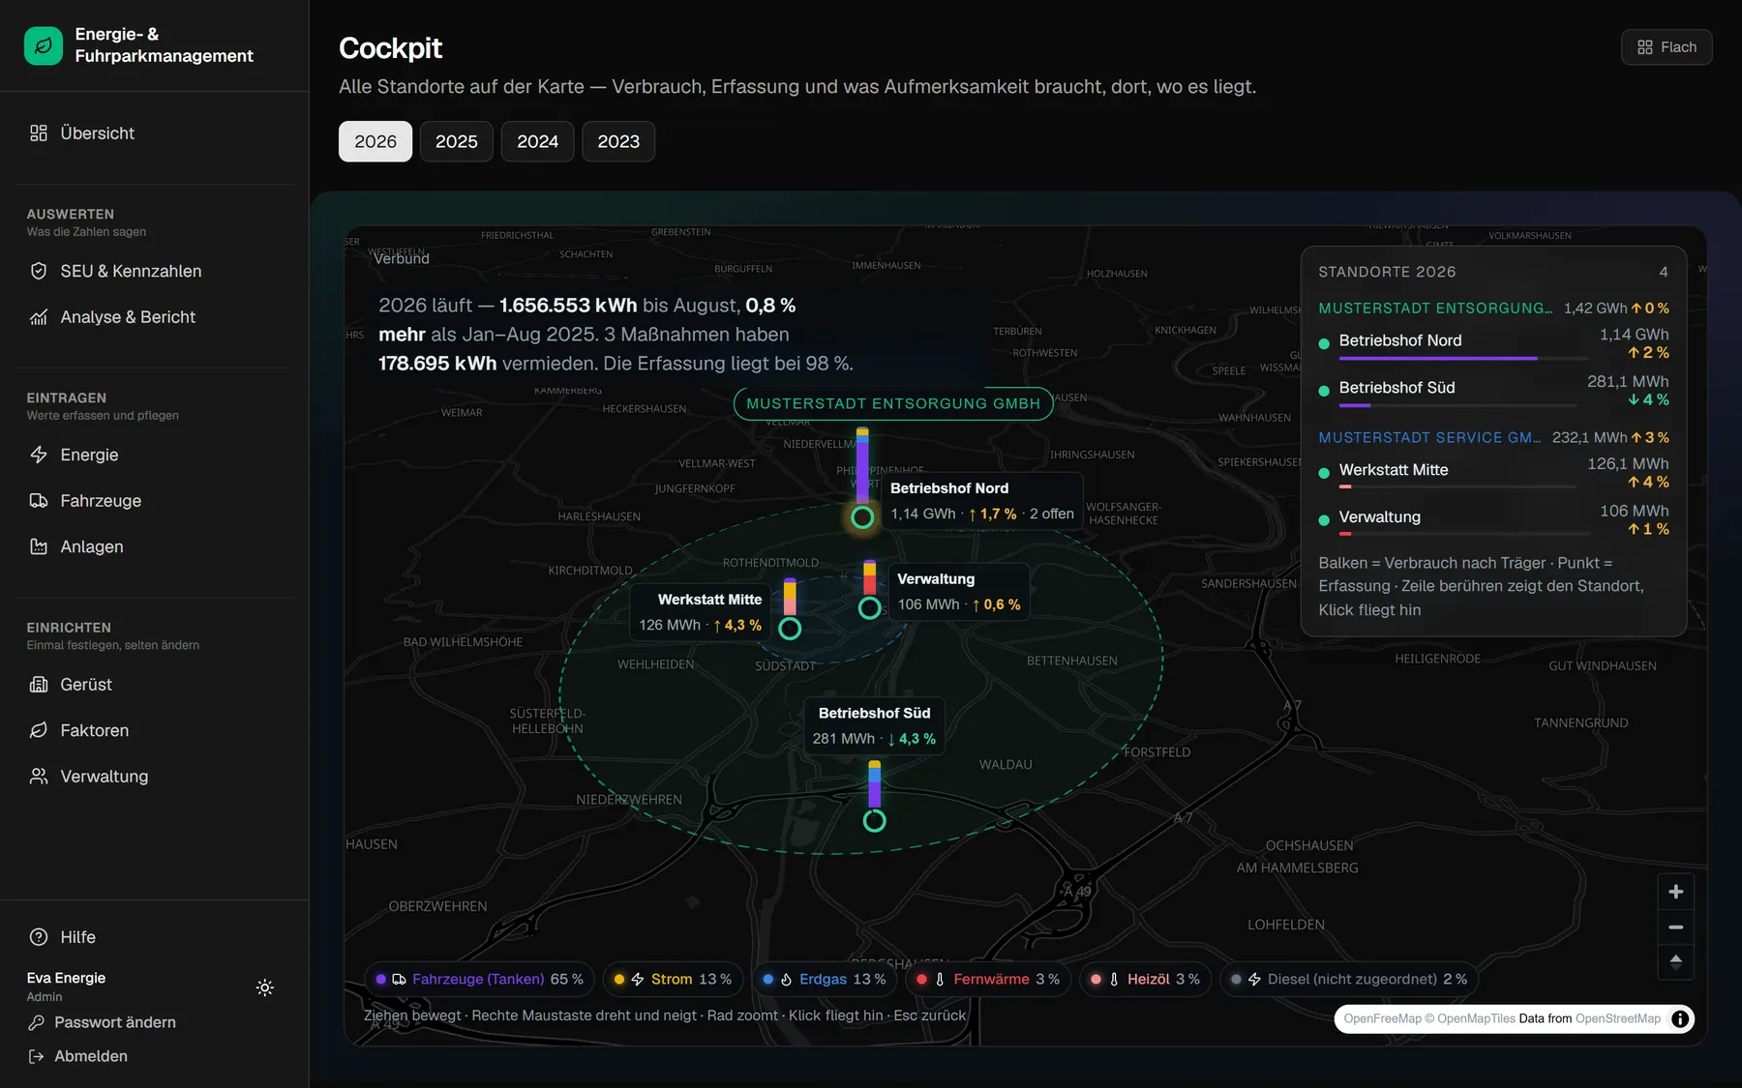Select Betriebshof Süd row in Standorte panel
The width and height of the screenshot is (1742, 1088).
(x=1494, y=391)
